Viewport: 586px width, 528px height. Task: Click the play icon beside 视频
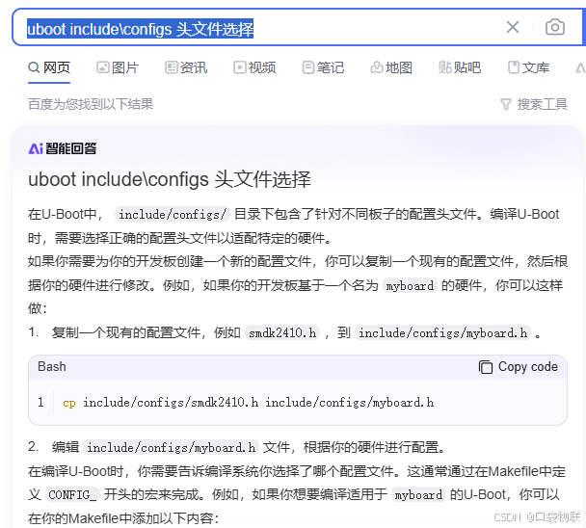pos(240,67)
